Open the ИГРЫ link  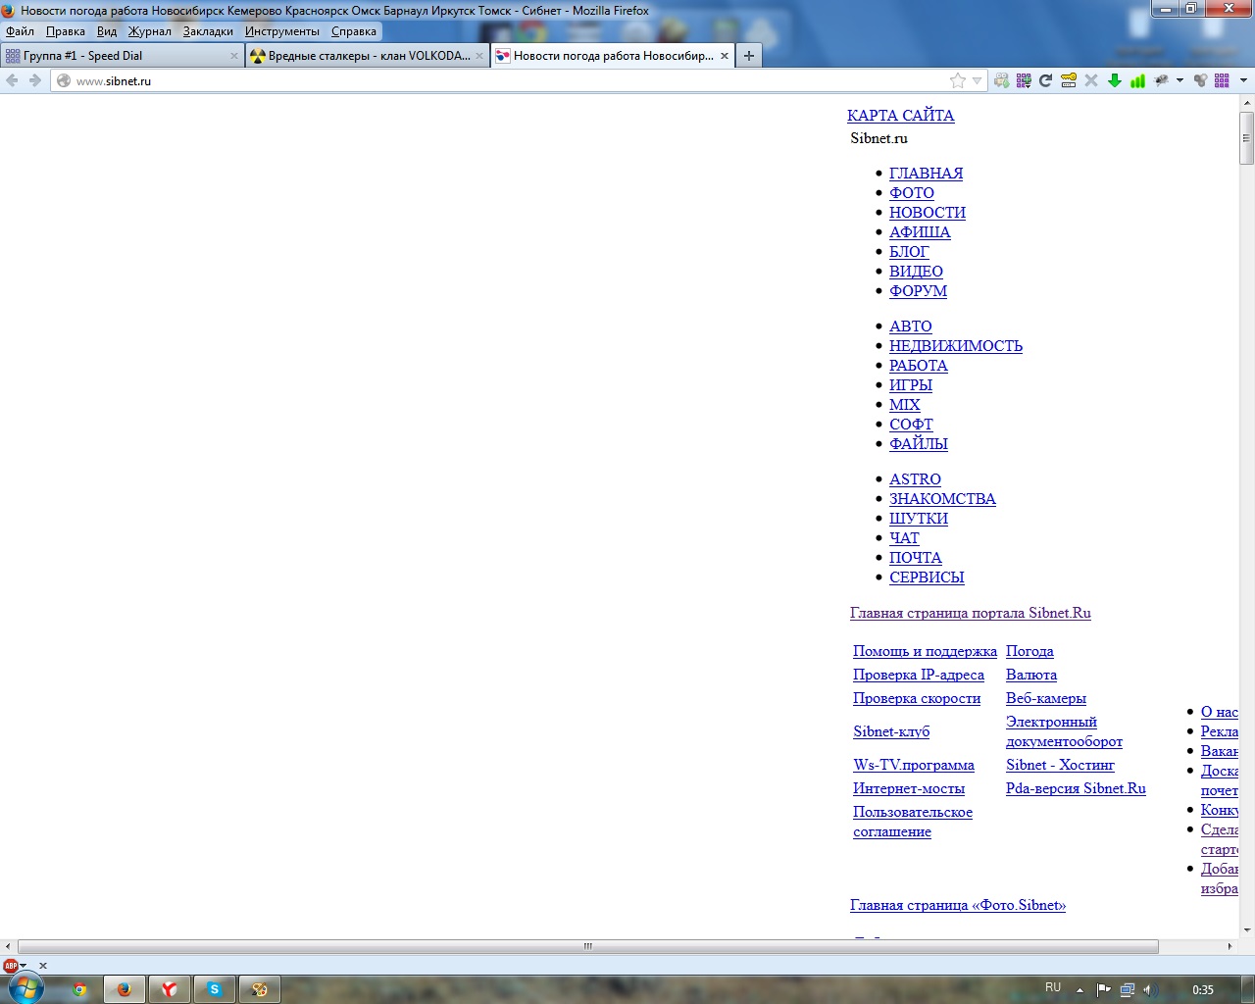[911, 384]
